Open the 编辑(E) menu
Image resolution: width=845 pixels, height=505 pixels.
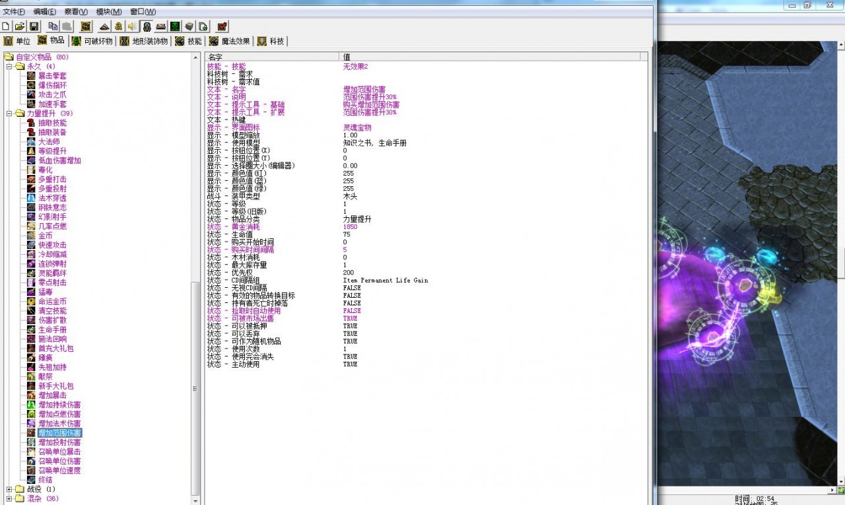pyautogui.click(x=45, y=12)
